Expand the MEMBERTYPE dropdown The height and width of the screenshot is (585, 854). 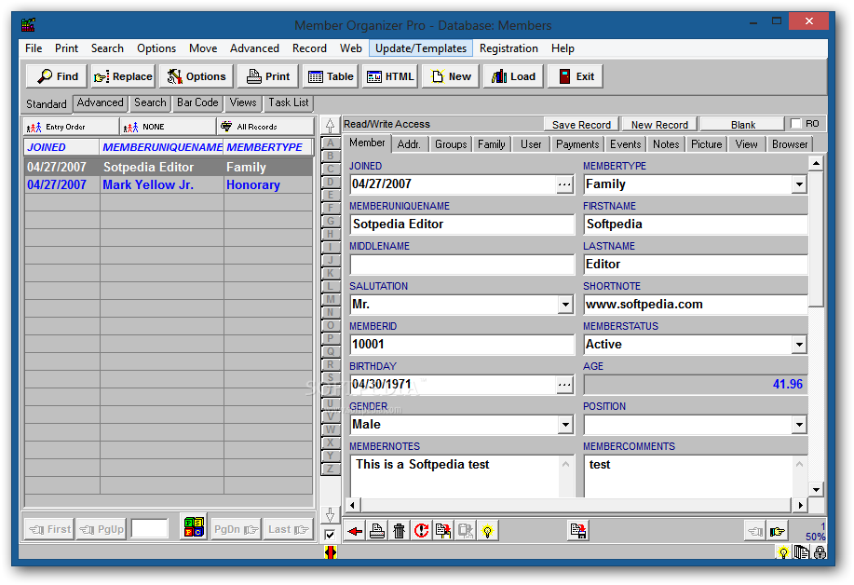click(799, 184)
